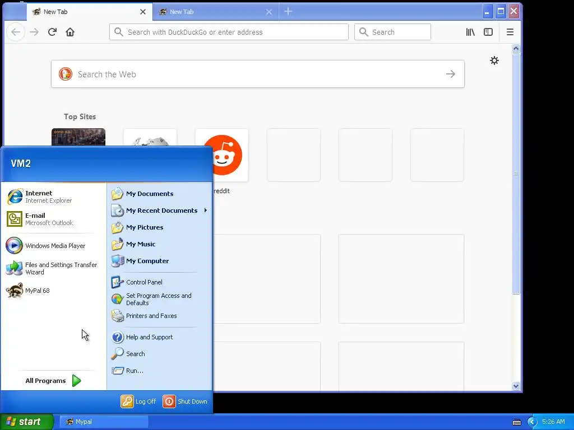
Task: Submit web search with arrow button
Action: [x=451, y=74]
